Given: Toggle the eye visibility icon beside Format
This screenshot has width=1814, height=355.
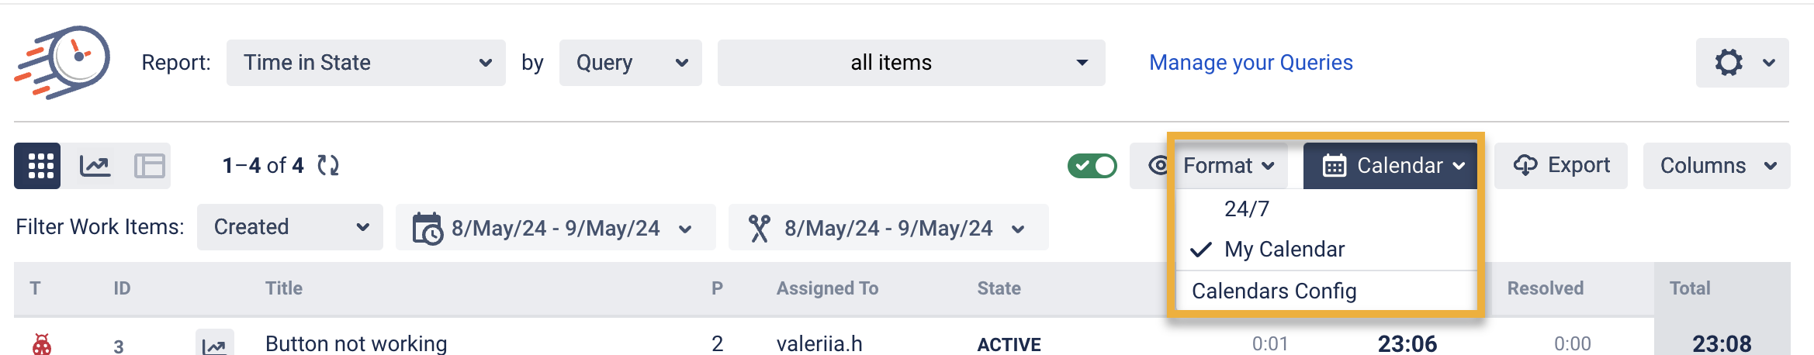Looking at the screenshot, I should point(1158,166).
